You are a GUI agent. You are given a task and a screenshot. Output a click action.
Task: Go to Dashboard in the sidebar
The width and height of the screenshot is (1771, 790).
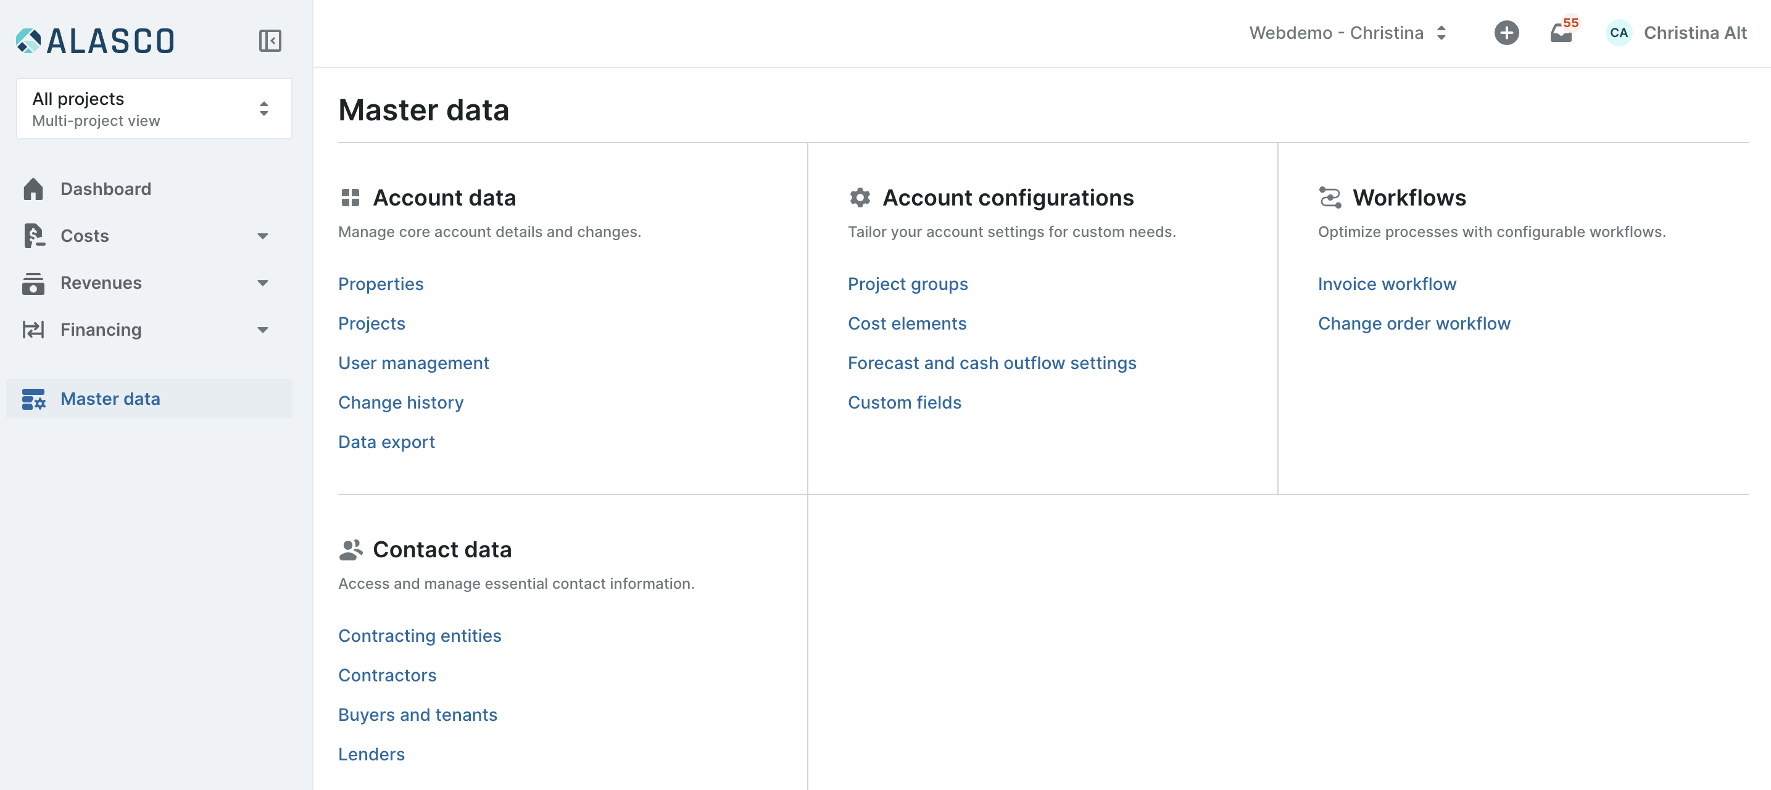click(106, 189)
